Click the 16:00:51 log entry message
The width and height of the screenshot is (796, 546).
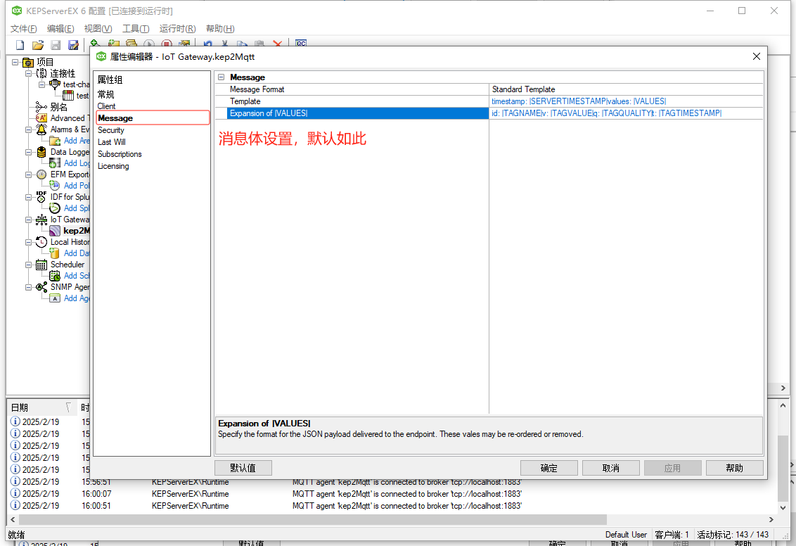[x=406, y=506]
